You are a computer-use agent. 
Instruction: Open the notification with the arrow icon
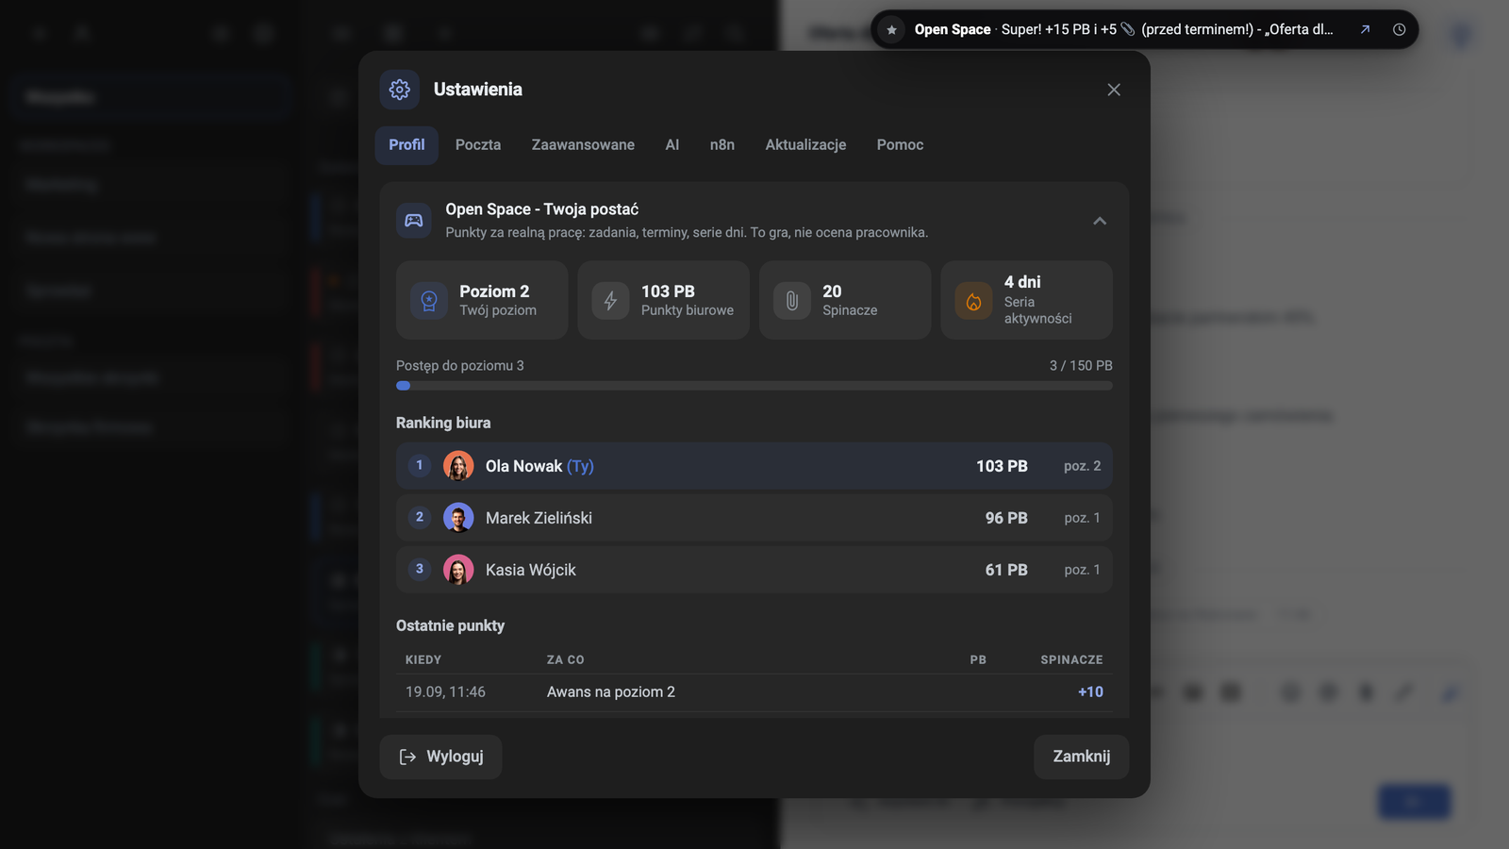pos(1365,30)
